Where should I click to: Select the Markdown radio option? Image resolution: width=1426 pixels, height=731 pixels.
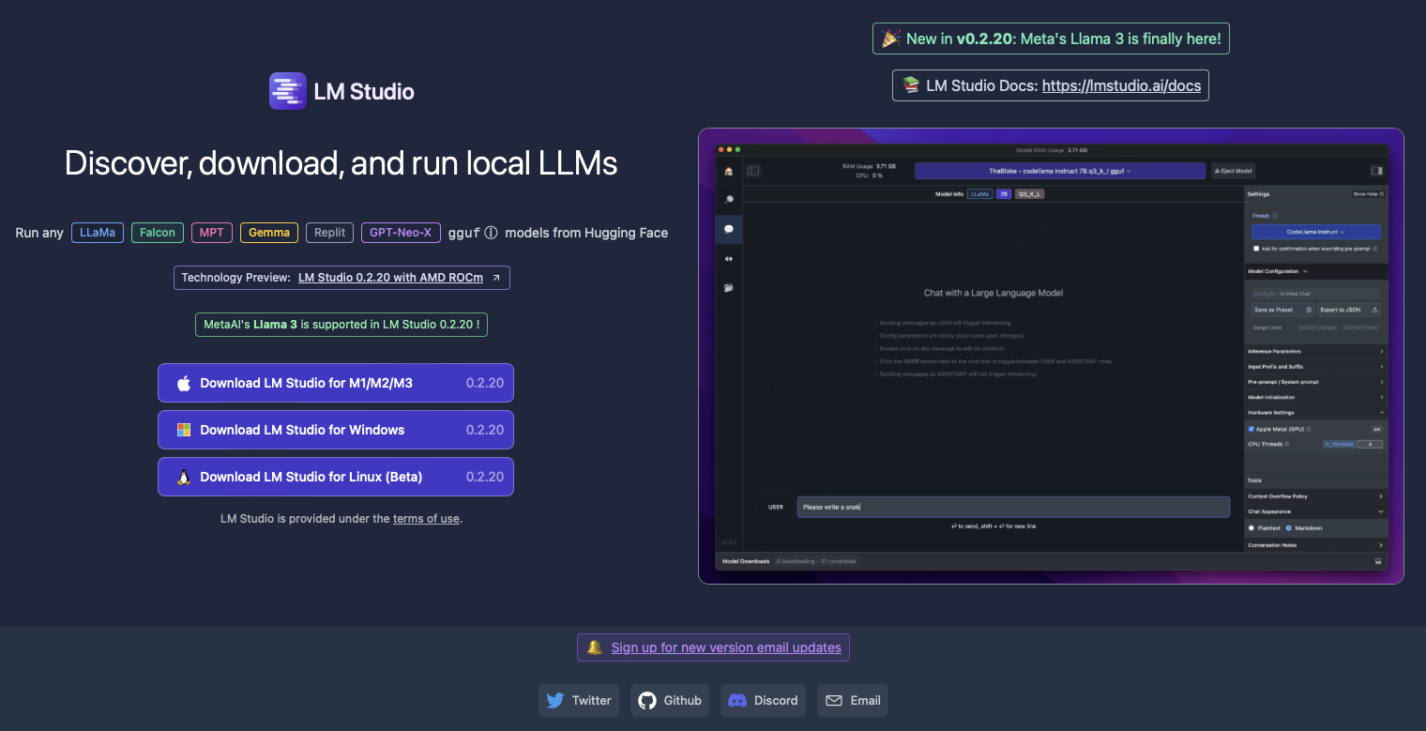[x=1289, y=528]
